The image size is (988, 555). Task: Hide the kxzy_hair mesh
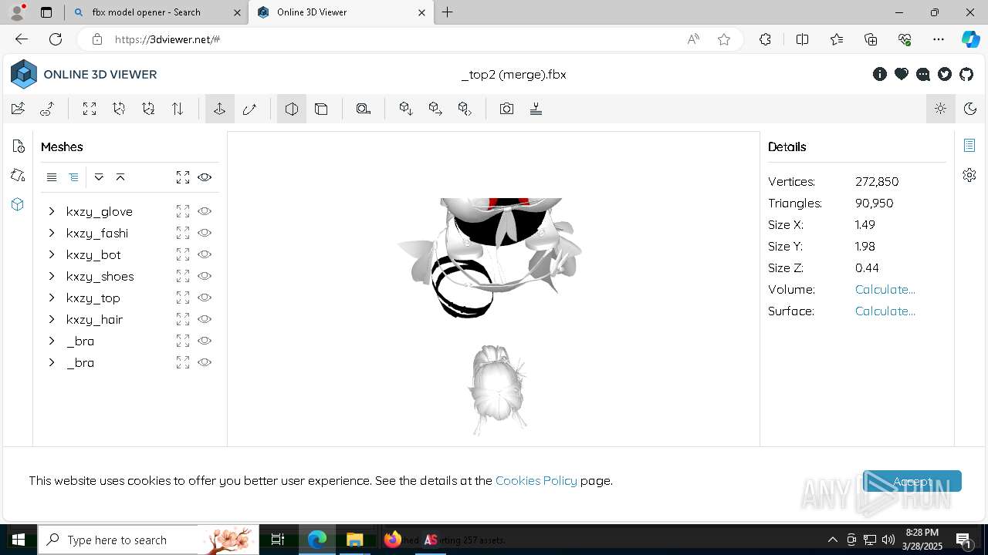[205, 319]
